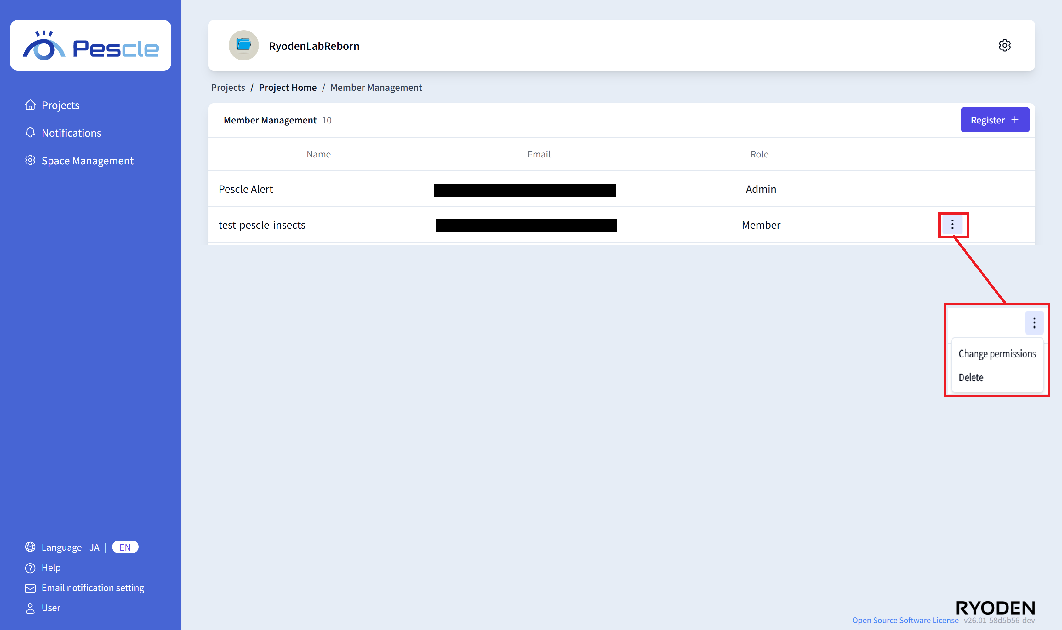Click the Space Management gear icon
The width and height of the screenshot is (1062, 630).
coord(30,160)
